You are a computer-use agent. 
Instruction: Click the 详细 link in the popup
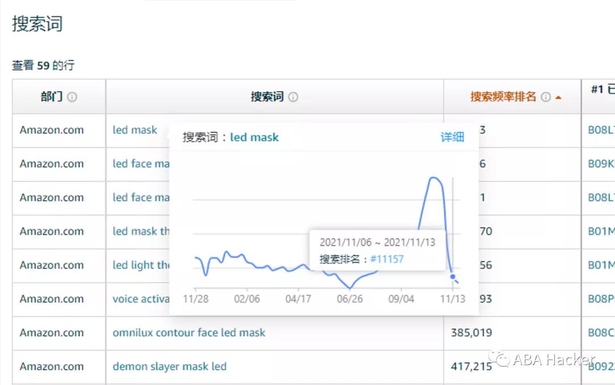coord(453,136)
